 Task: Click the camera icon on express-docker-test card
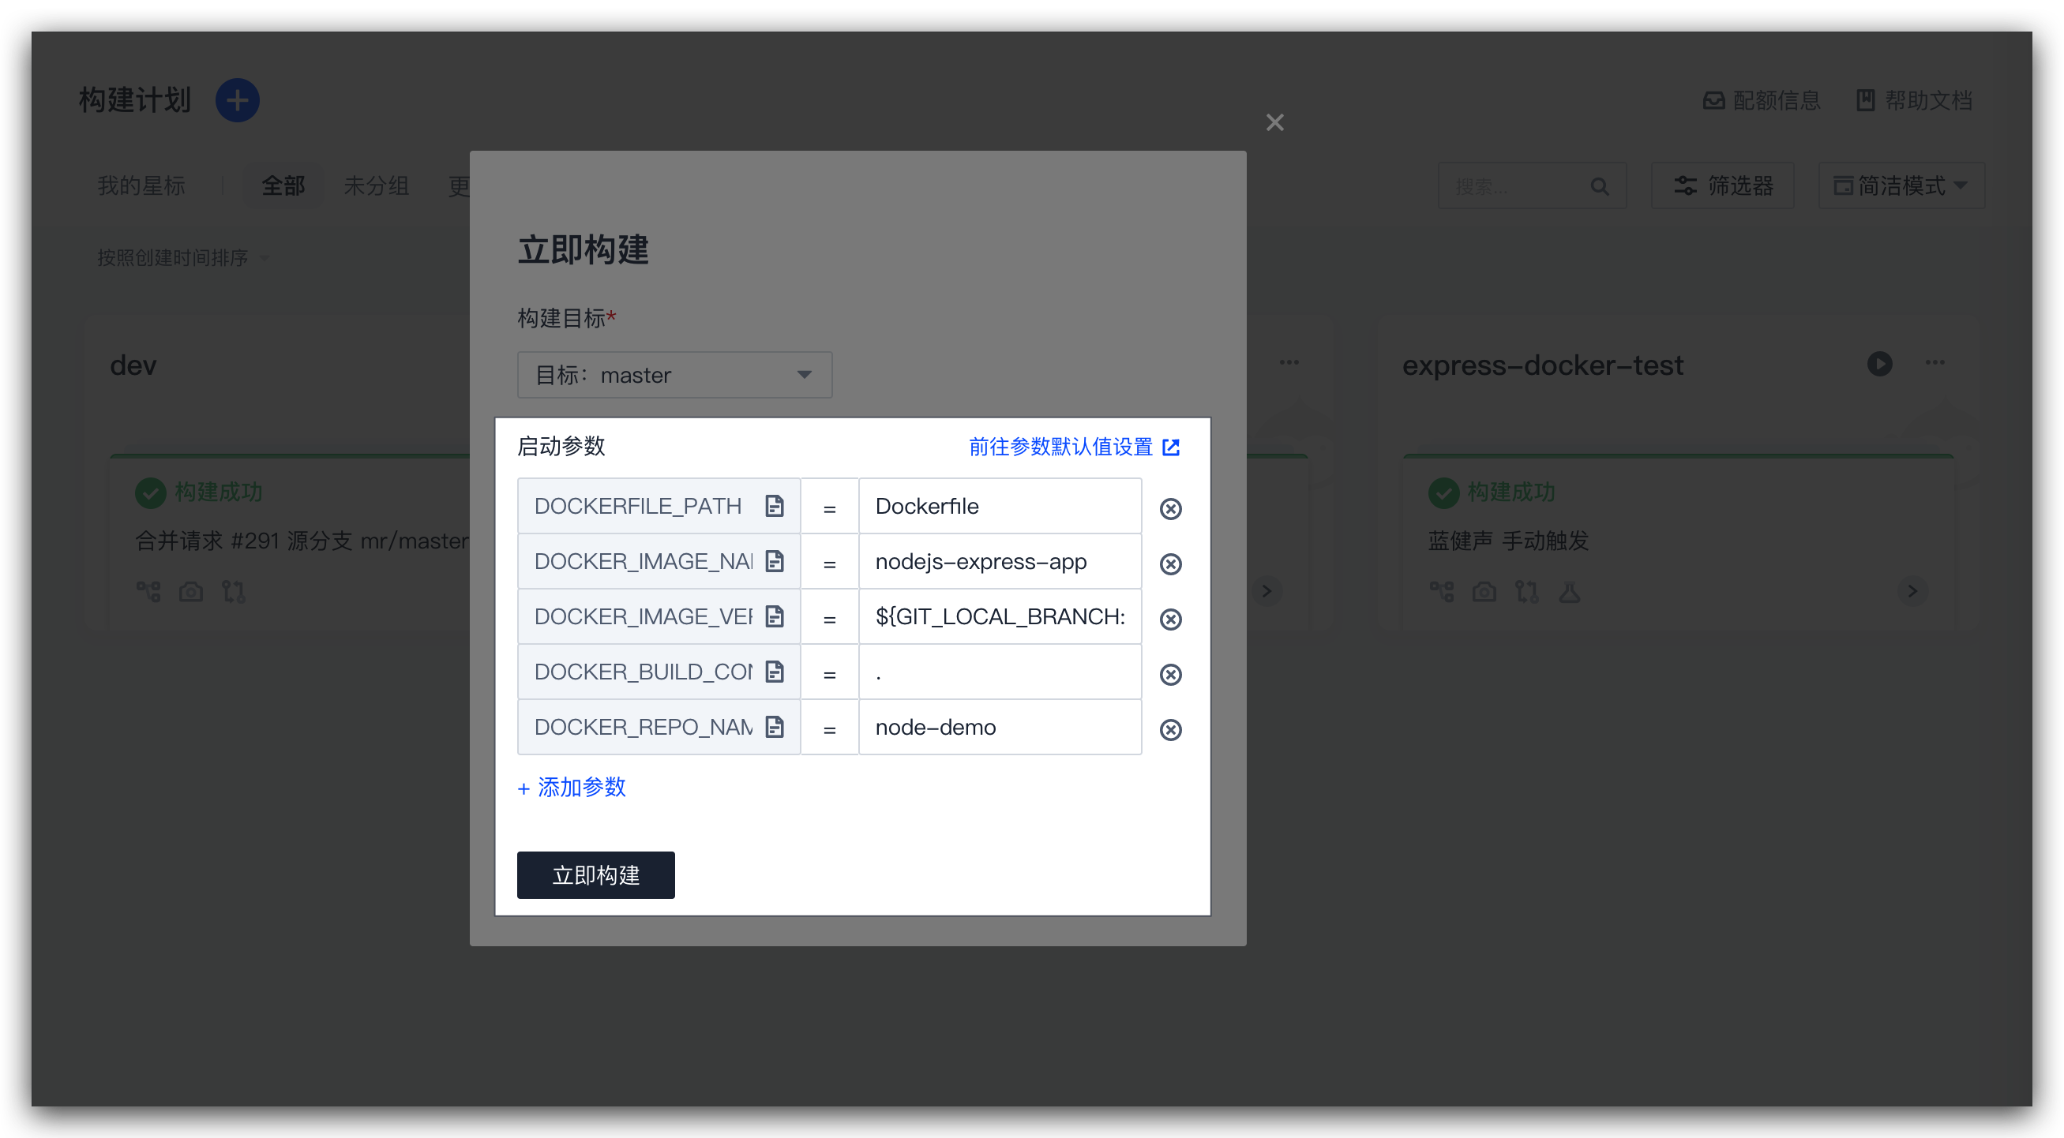pyautogui.click(x=1484, y=592)
